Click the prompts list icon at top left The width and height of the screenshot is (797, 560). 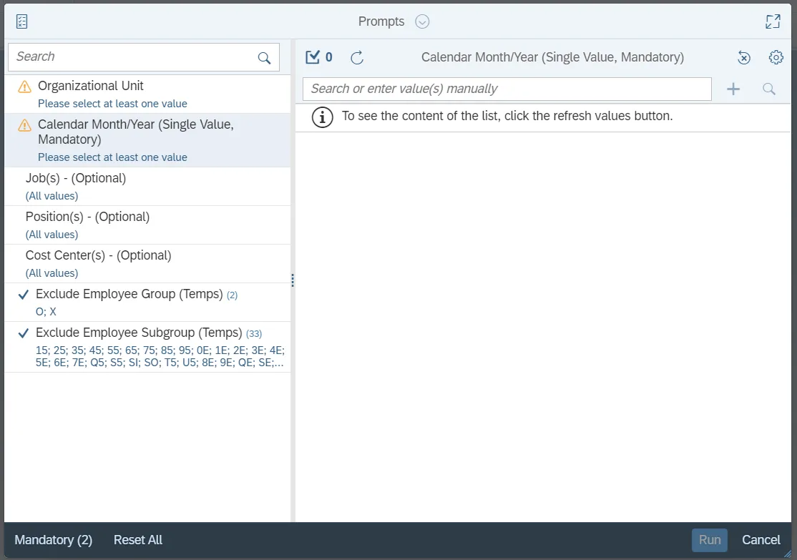click(21, 21)
